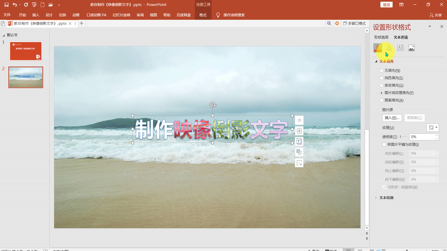
Task: Click the floating text 'T' icon
Action: [299, 141]
